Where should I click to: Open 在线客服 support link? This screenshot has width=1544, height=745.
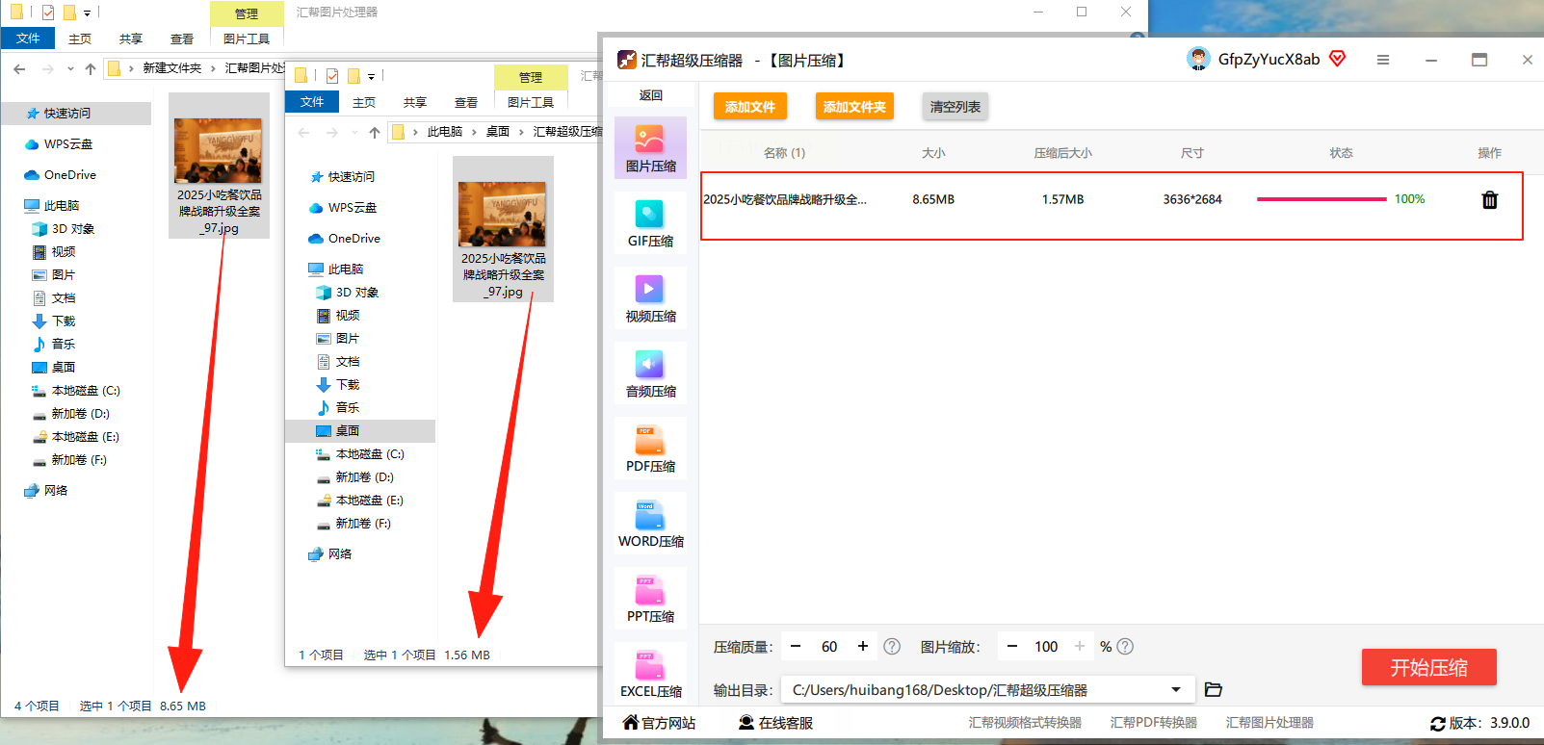(775, 723)
